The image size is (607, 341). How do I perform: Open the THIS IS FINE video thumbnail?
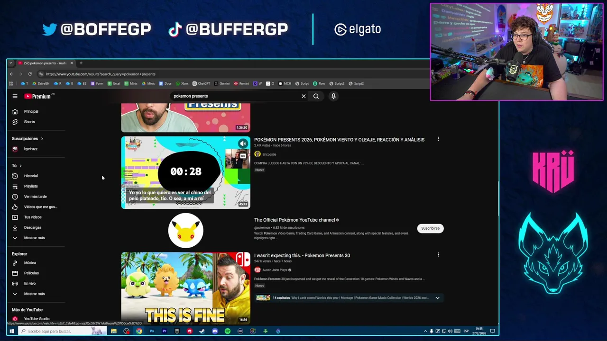pos(185,288)
